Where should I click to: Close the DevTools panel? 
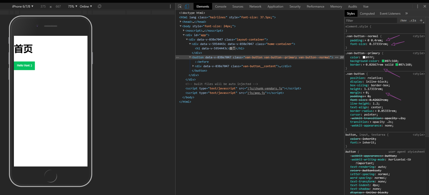[425, 6]
